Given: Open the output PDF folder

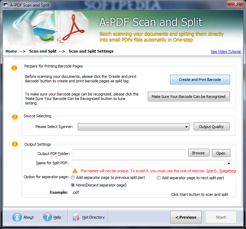Looking at the screenshot, I should pyautogui.click(x=221, y=153).
